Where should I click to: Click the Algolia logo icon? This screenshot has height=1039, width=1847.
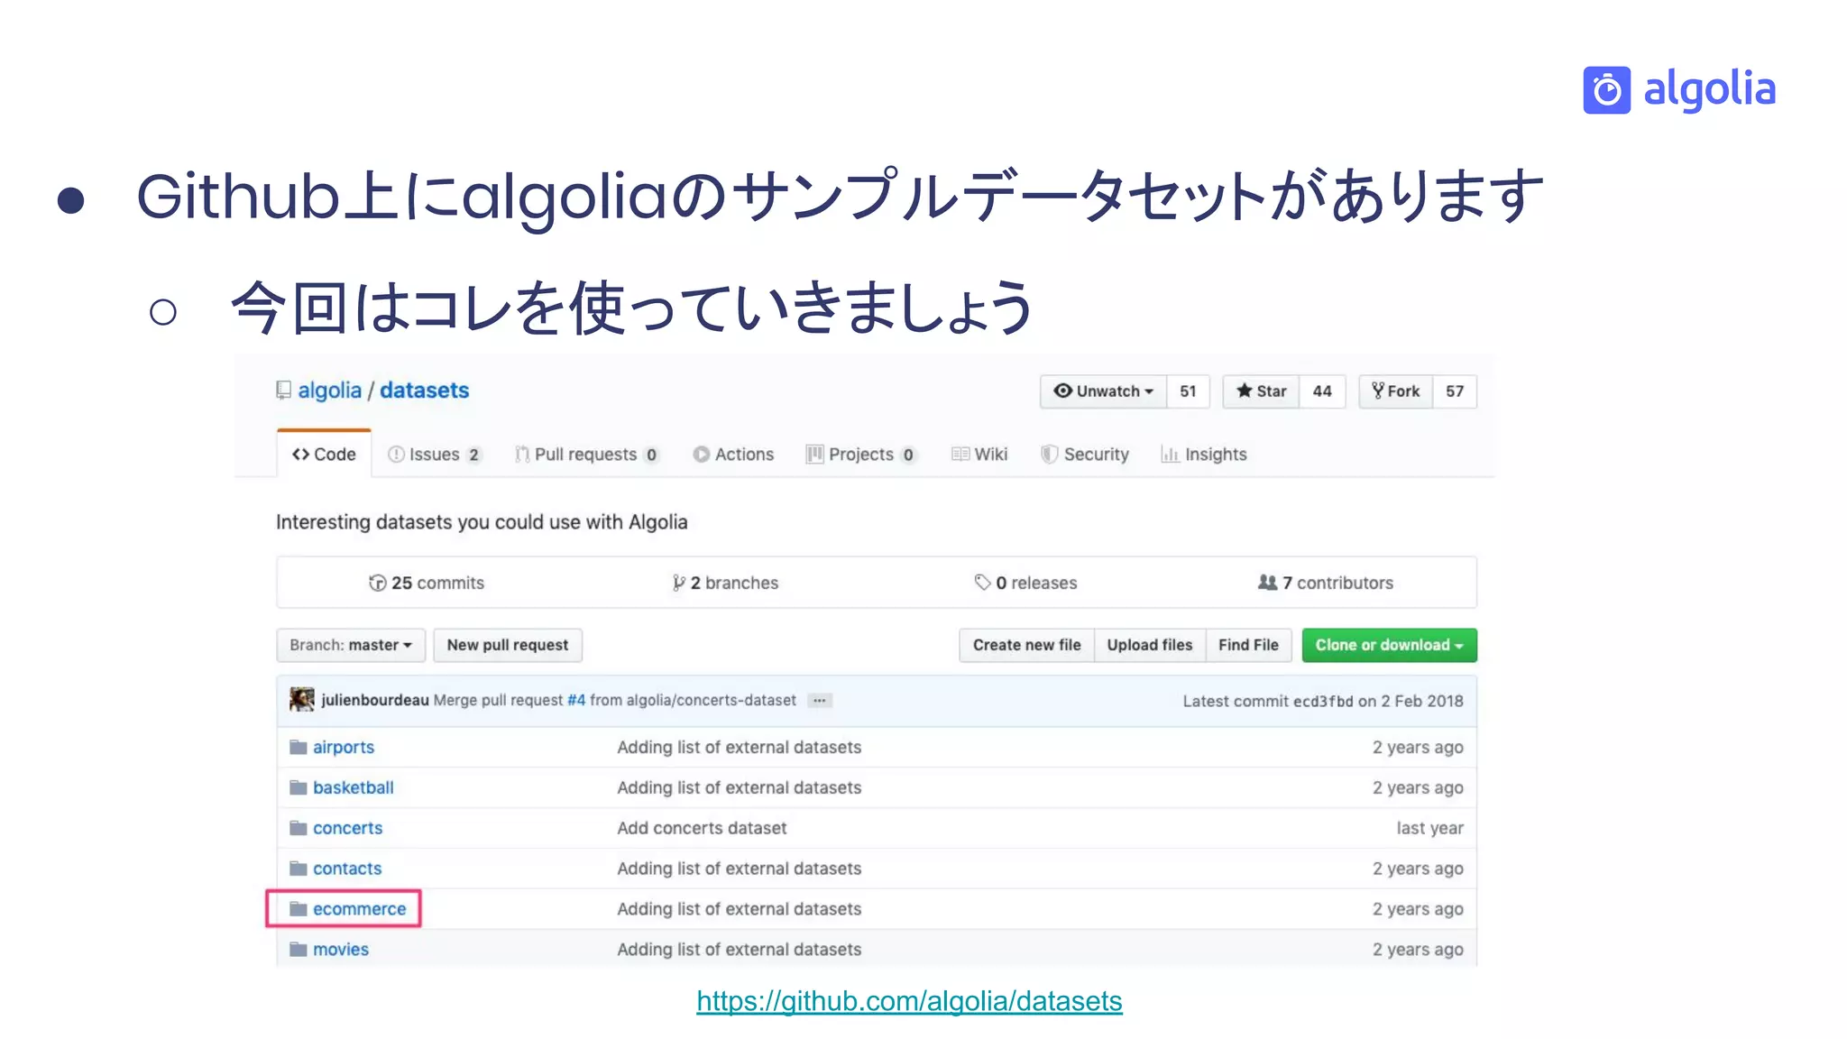point(1606,90)
